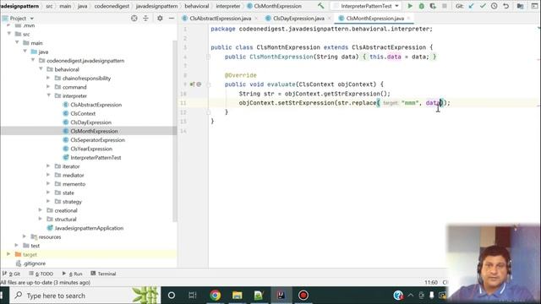Show Git history clock icon

click(x=494, y=6)
